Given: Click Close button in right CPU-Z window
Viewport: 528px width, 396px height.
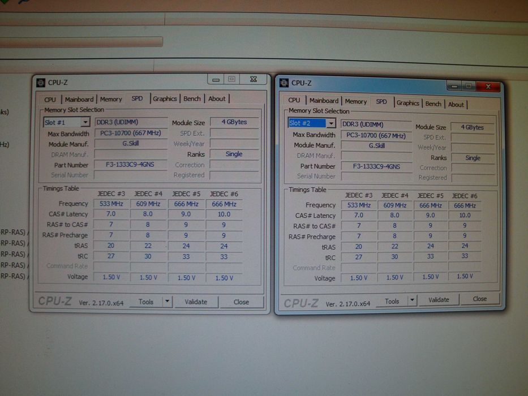Looking at the screenshot, I should click(479, 299).
